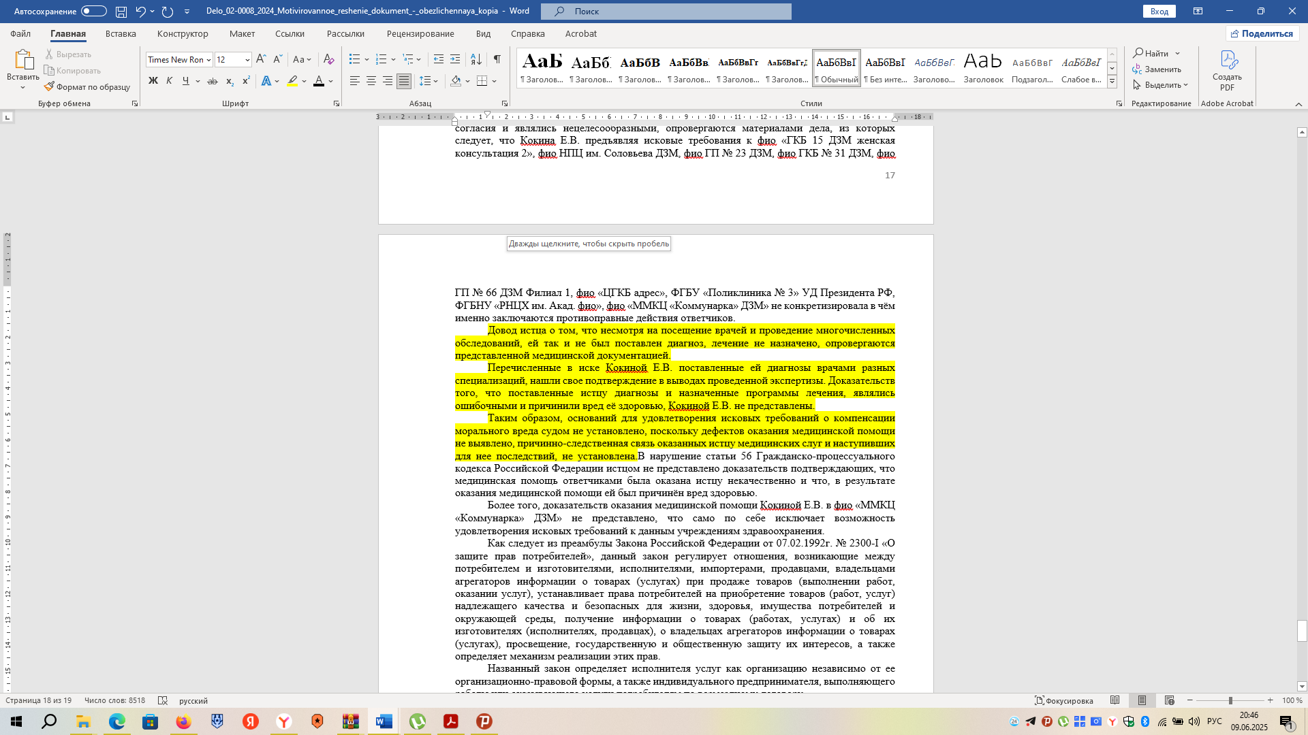
Task: Decrease font size with the A-down icon
Action: click(277, 60)
